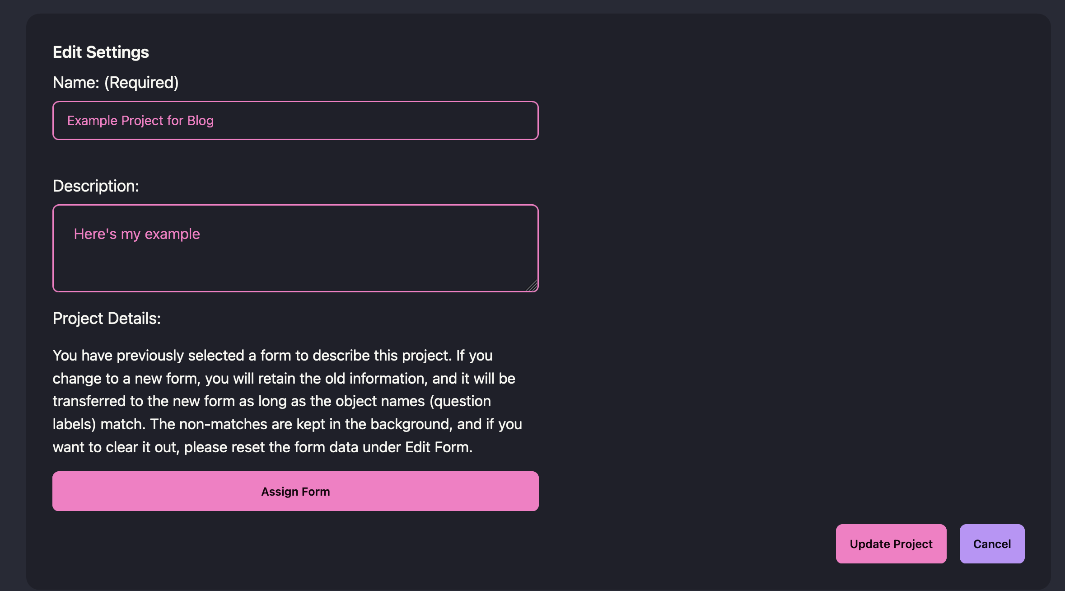Place cursor on "Here's my example" text
The image size is (1065, 591).
pos(136,234)
